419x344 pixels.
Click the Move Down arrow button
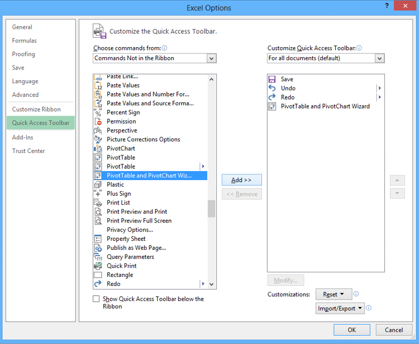click(397, 193)
